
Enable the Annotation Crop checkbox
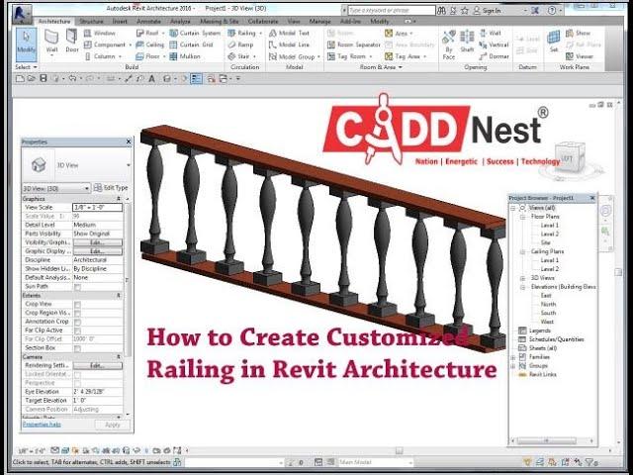[x=77, y=322]
